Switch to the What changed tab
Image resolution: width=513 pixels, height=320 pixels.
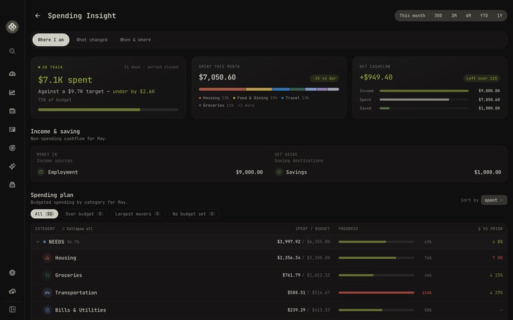tap(92, 40)
